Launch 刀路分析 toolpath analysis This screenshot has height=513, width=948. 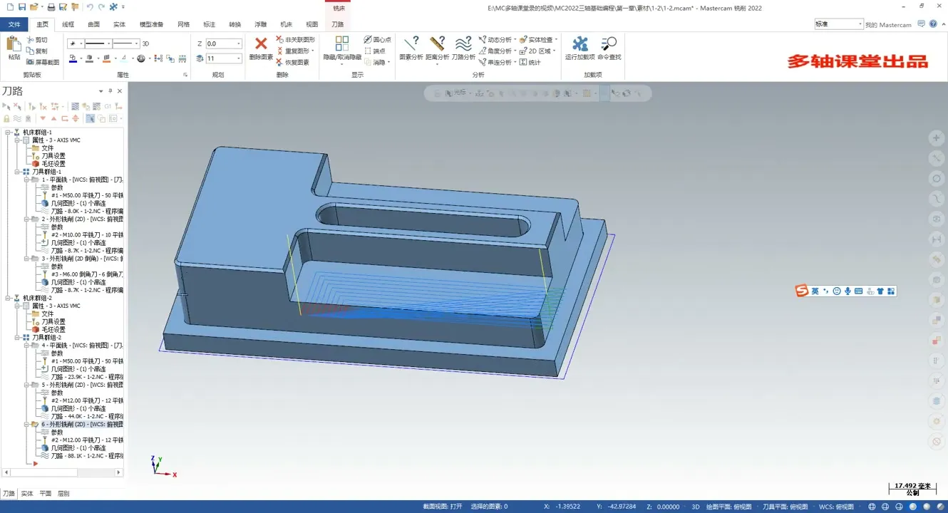pyautogui.click(x=463, y=45)
